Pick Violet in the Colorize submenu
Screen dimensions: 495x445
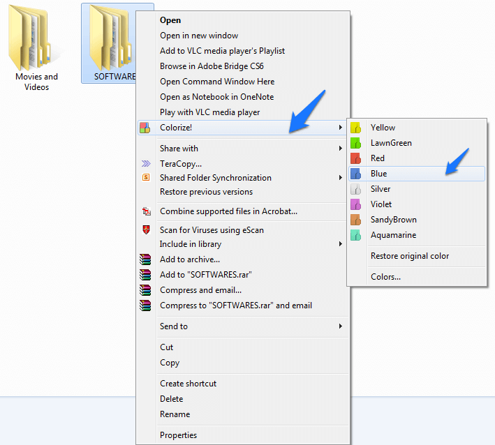(x=417, y=204)
